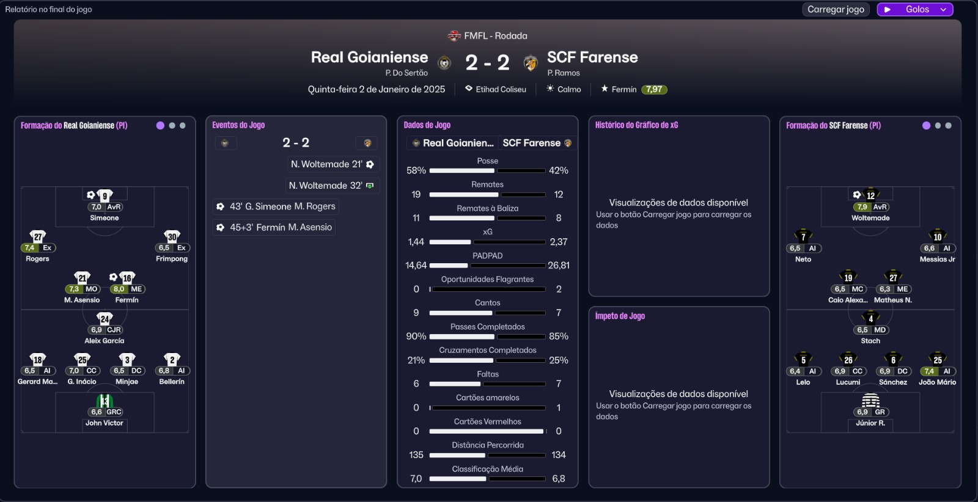Click Júnior R.'s striped goalkeeper shirt
Screen dimensions: 978x502
[870, 401]
